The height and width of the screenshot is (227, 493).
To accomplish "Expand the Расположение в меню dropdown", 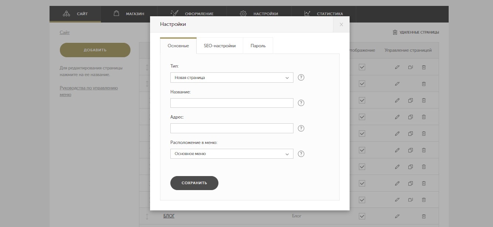I will tap(232, 154).
